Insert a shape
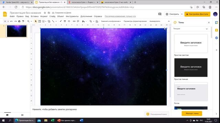Image resolution: width=220 pixels, height=123 pixels. pyautogui.click(x=49, y=21)
